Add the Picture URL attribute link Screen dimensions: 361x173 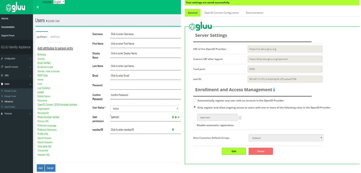click(x=43, y=121)
